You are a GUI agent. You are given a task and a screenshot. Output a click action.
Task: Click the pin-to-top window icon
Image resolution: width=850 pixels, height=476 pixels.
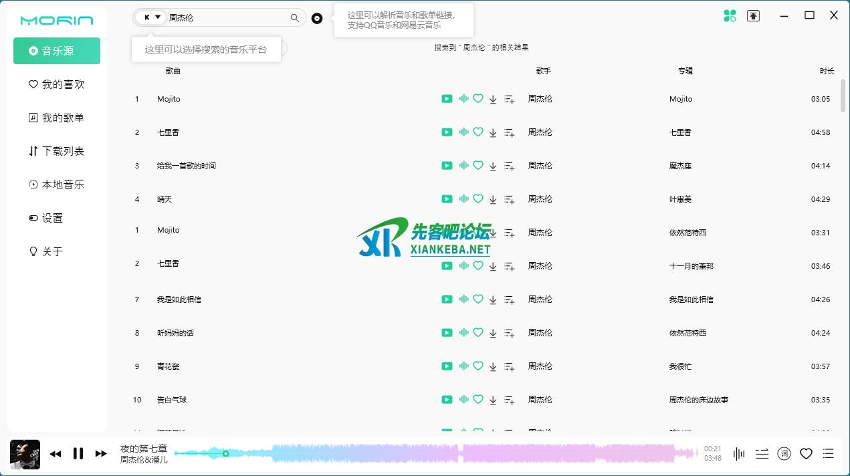tap(754, 16)
